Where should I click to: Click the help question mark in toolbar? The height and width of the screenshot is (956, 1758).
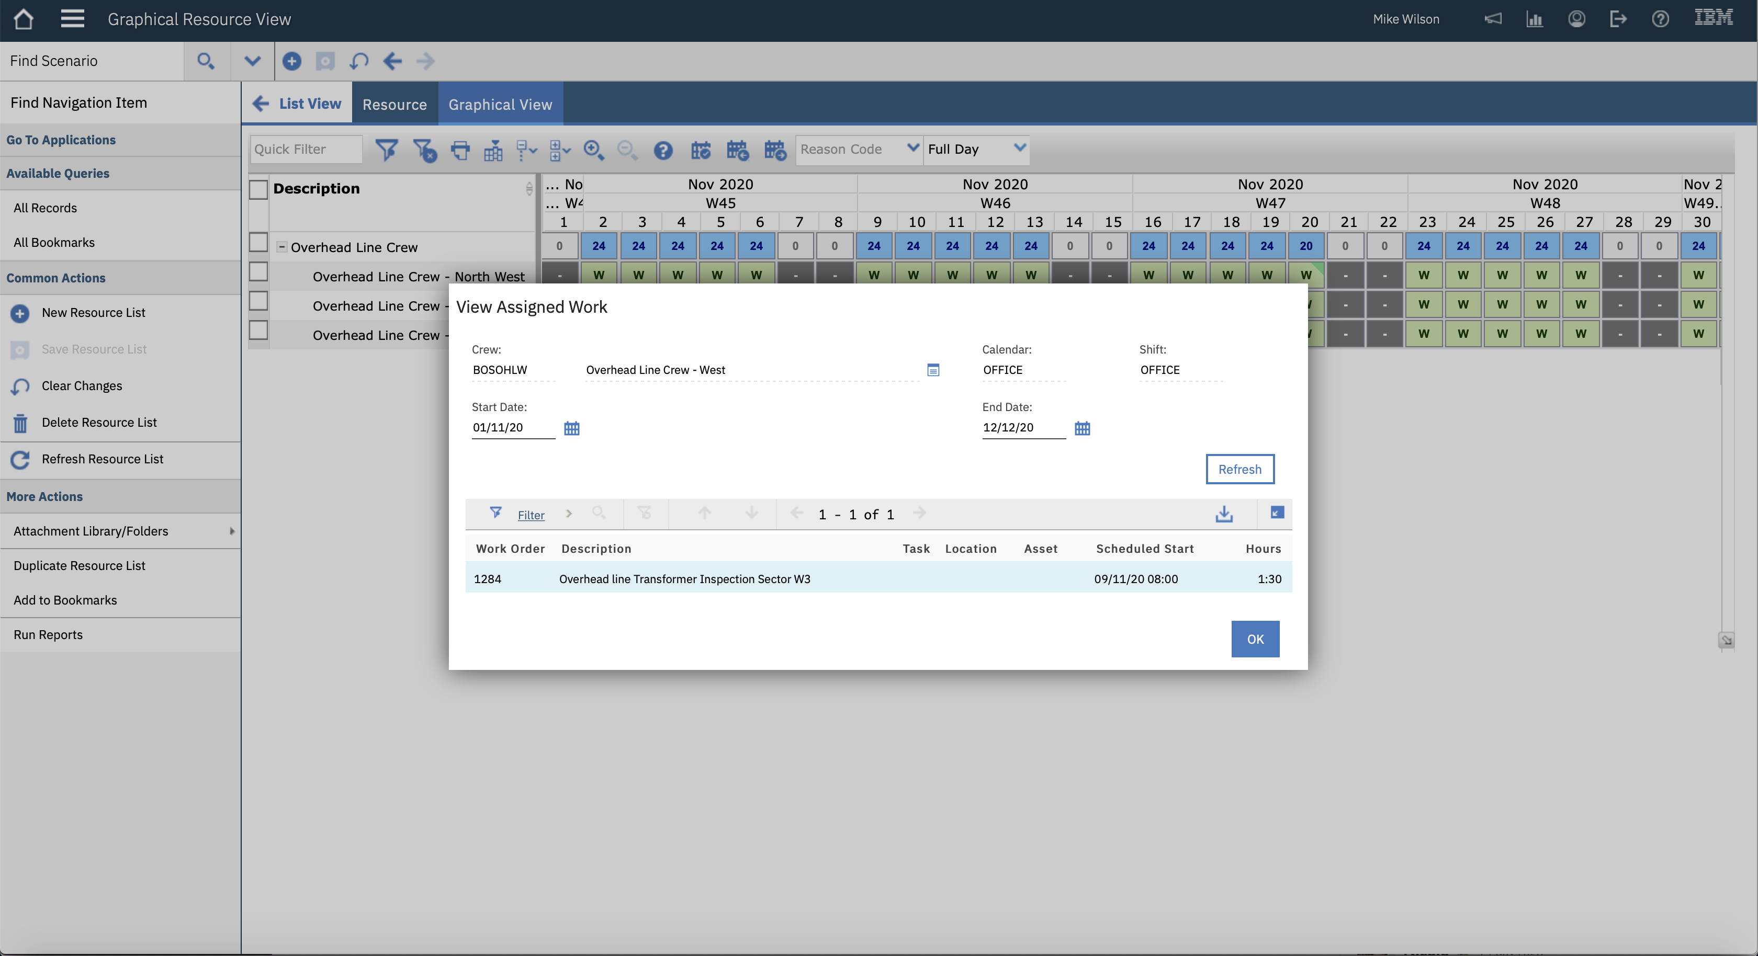coord(663,150)
